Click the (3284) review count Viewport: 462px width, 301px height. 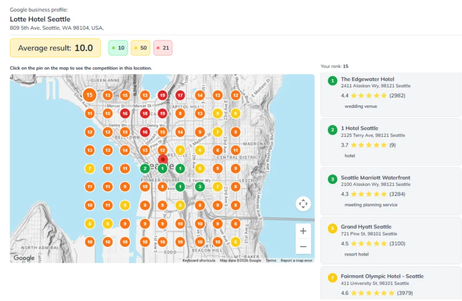397,194
